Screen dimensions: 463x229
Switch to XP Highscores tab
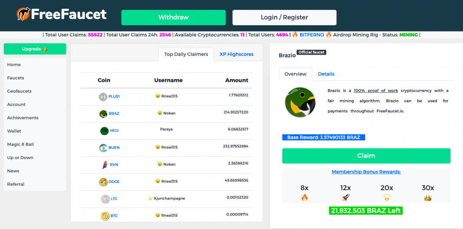tap(237, 54)
